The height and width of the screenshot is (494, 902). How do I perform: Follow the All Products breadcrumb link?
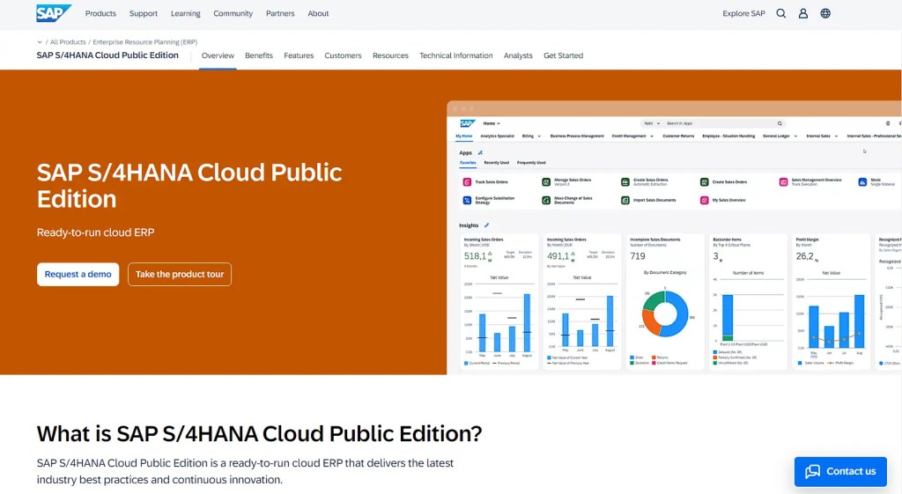[x=68, y=42]
